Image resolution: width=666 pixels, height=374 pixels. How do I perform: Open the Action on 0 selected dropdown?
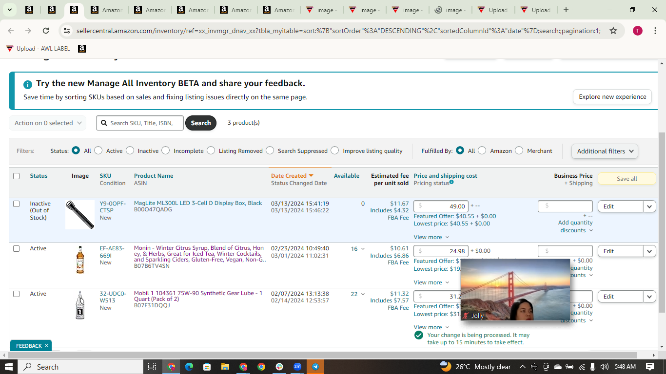(48, 123)
